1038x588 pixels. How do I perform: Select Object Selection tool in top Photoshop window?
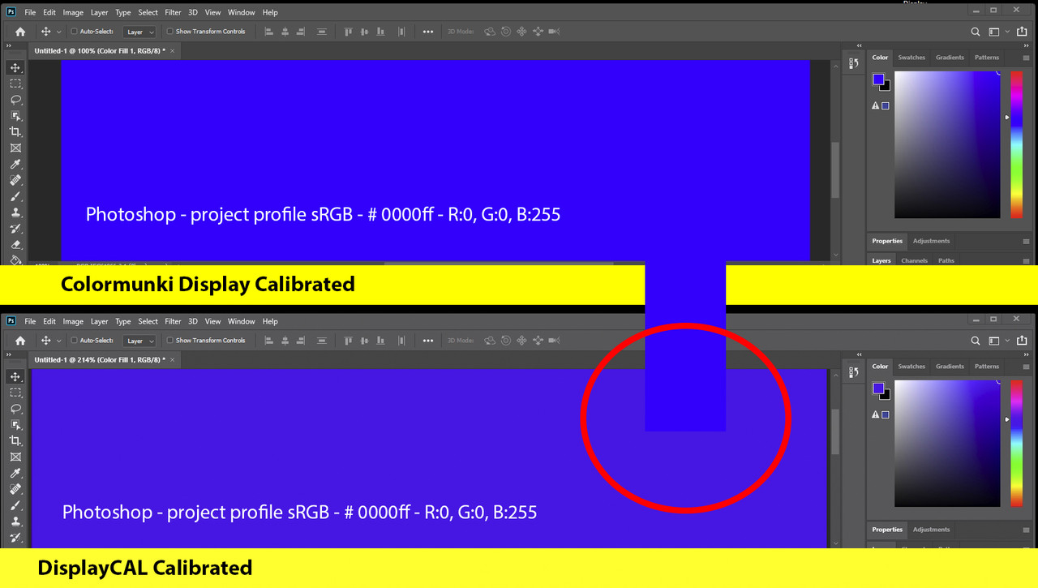(x=15, y=116)
